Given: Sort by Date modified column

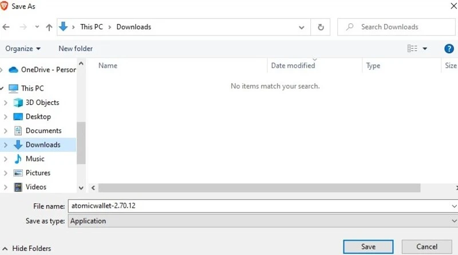Looking at the screenshot, I should point(293,65).
